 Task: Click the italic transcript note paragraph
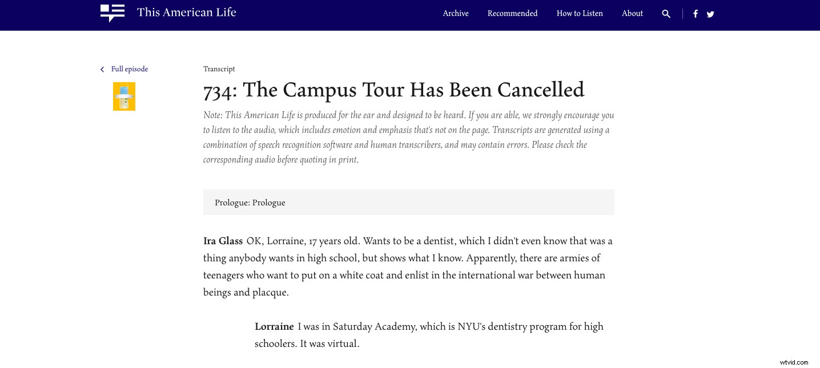click(x=408, y=138)
